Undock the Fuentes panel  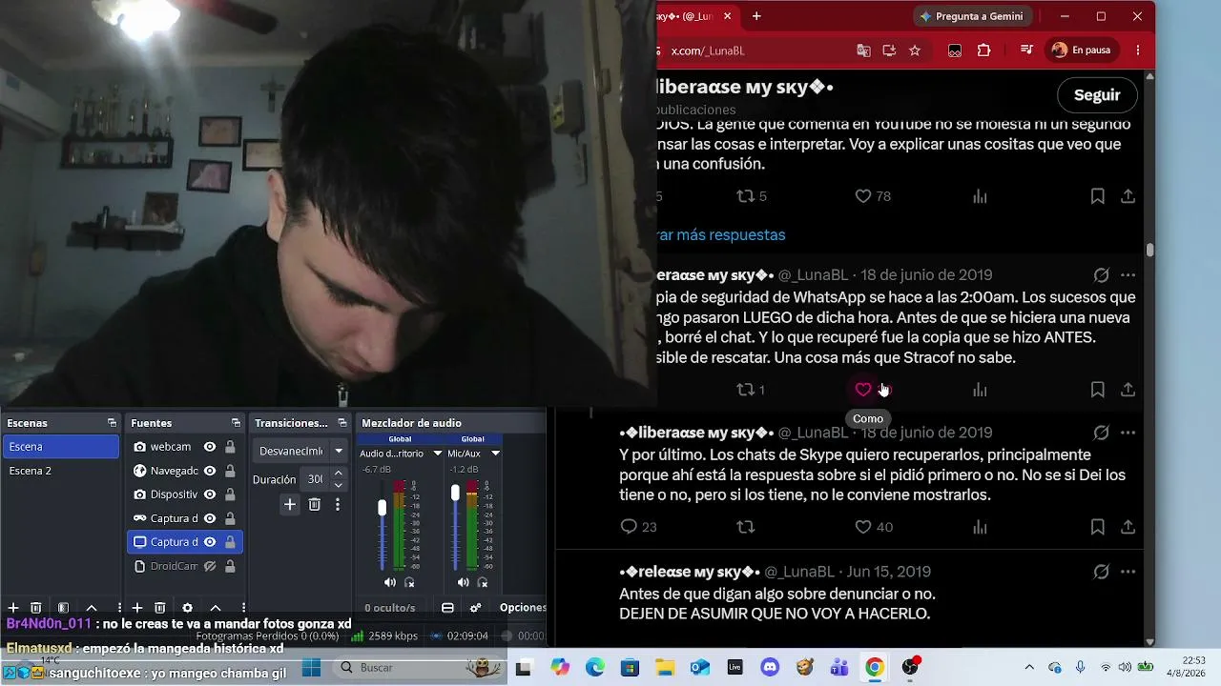236,423
